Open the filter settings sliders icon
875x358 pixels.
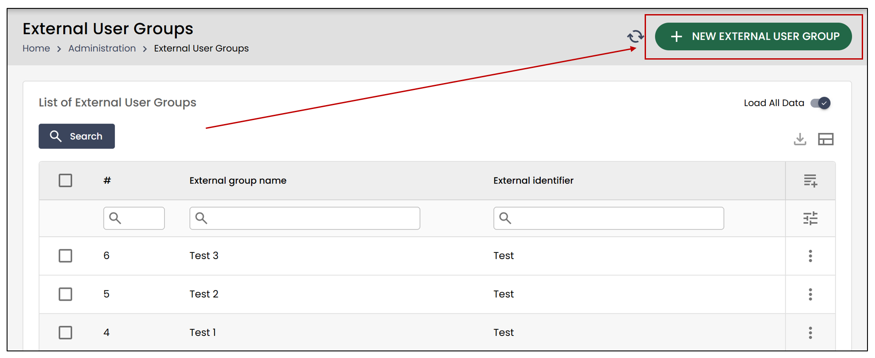(810, 218)
